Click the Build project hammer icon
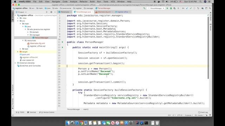225x126 pixels. pyautogui.click(x=144, y=8)
